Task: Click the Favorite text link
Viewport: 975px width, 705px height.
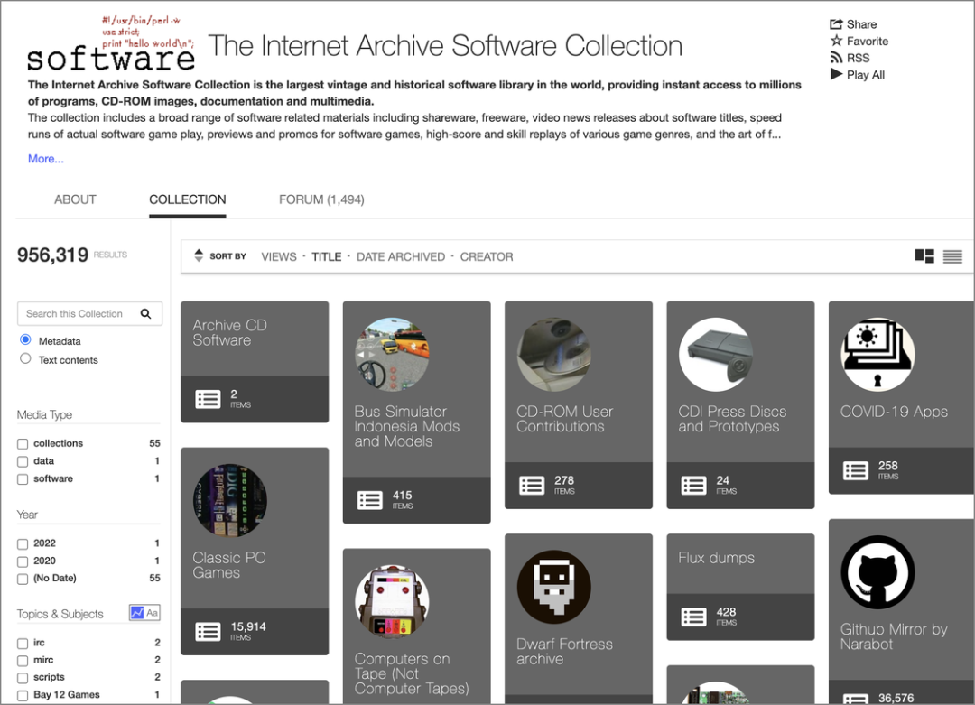Action: (868, 41)
